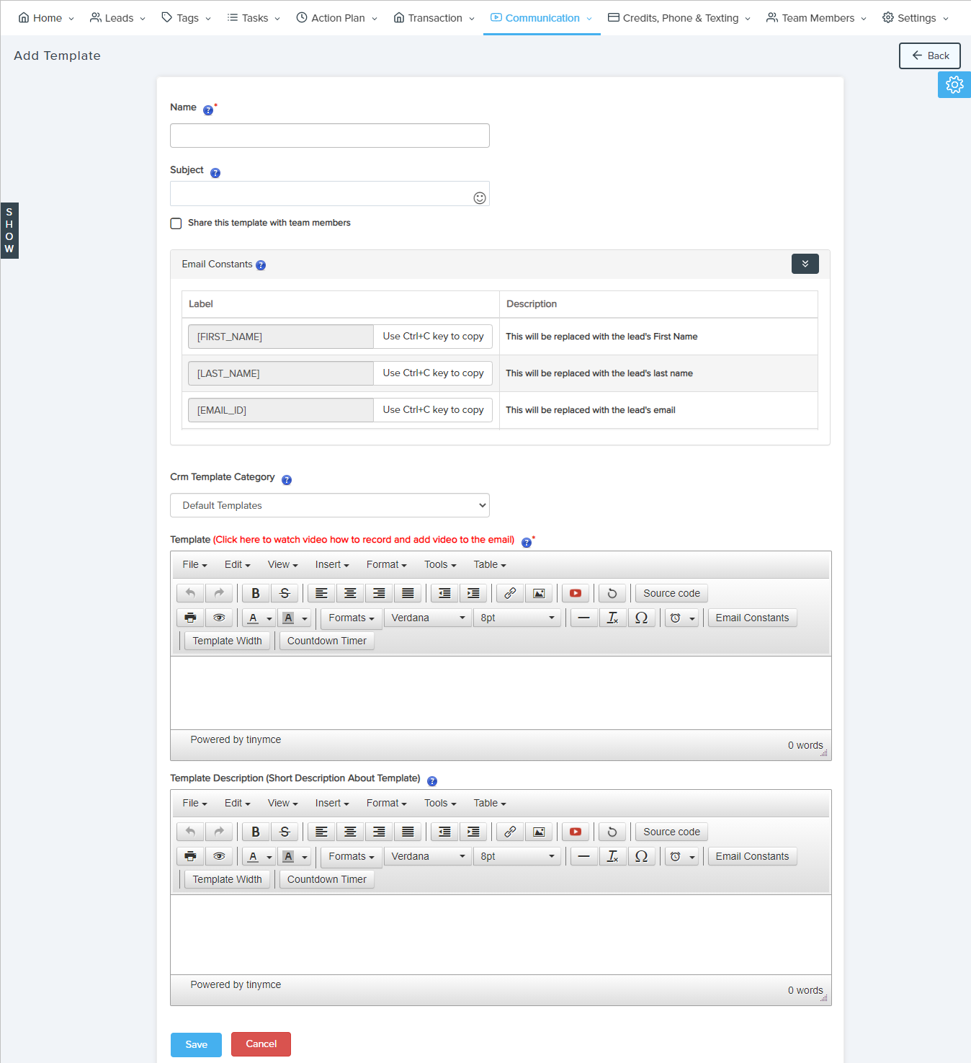This screenshot has width=971, height=1063.
Task: Open the Crm Template Category dropdown
Action: [x=330, y=505]
